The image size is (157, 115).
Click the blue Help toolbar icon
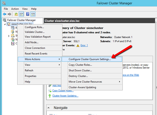click(28, 14)
